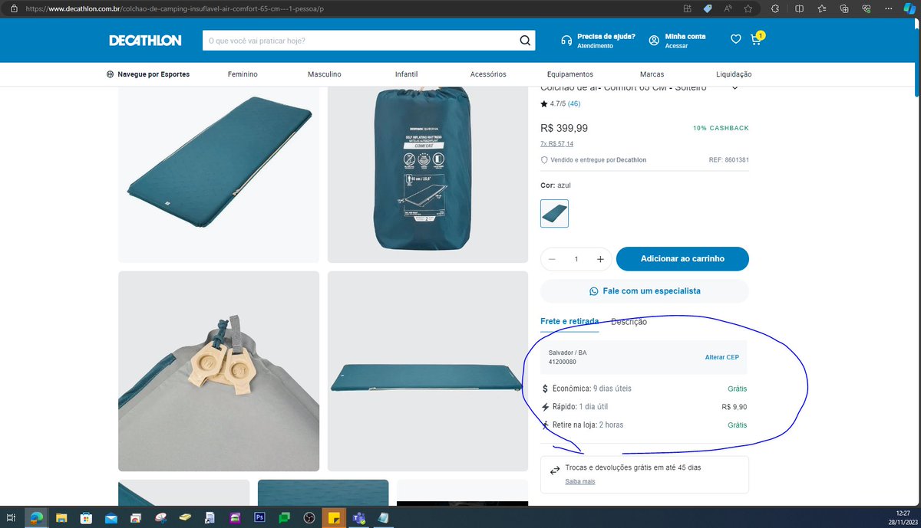Click the browser address bar URL
Image resolution: width=921 pixels, height=528 pixels.
(x=175, y=8)
